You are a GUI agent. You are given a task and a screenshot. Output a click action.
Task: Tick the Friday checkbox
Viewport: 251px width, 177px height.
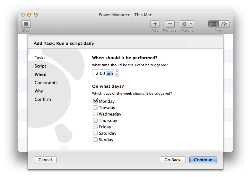point(95,127)
